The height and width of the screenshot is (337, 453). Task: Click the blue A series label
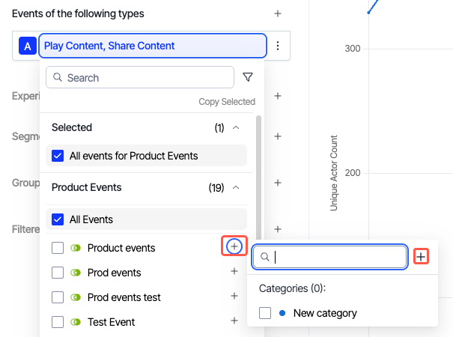click(x=28, y=46)
